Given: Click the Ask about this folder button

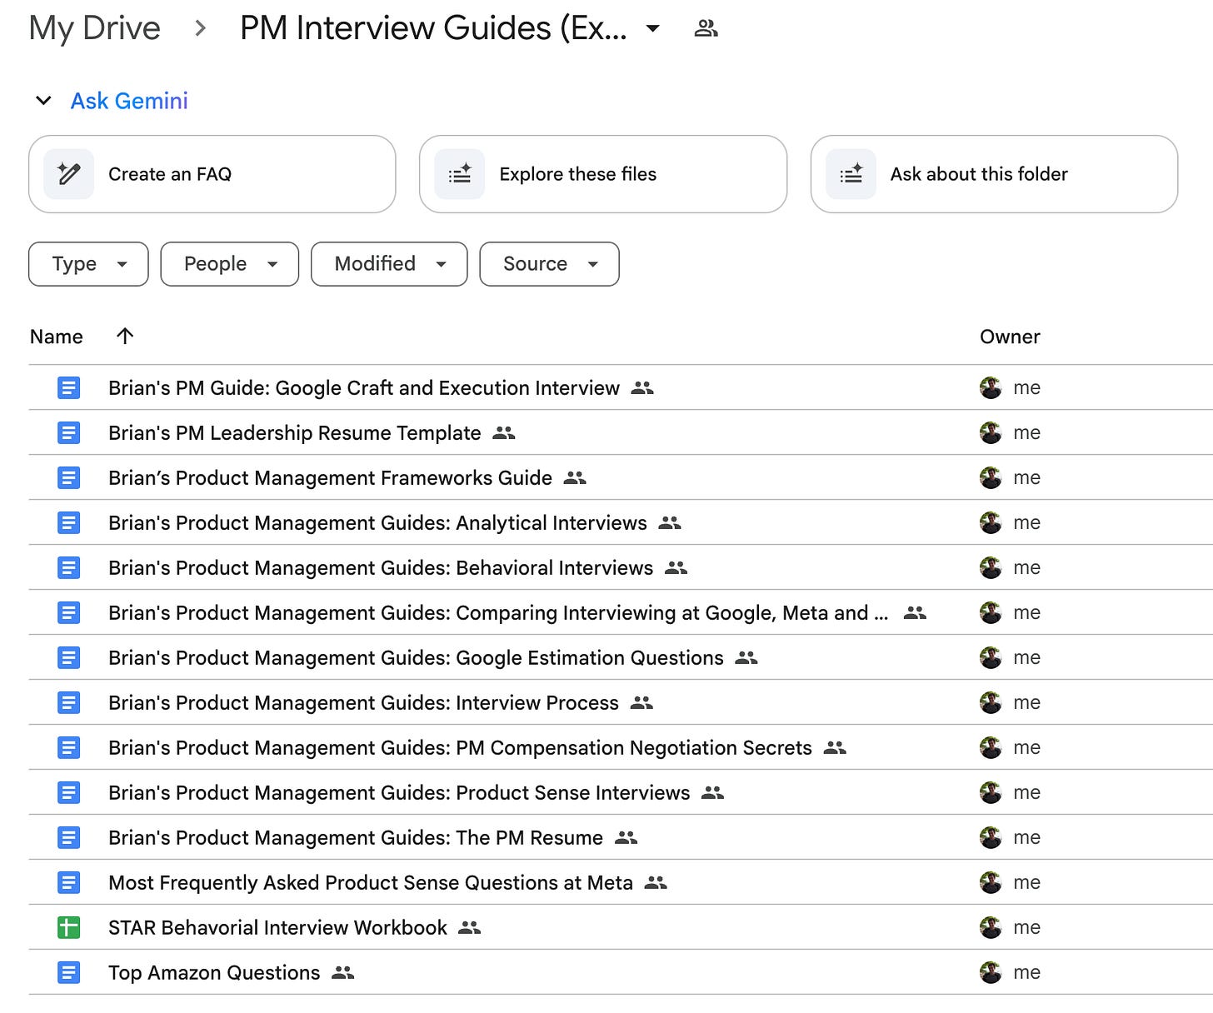Looking at the screenshot, I should point(994,174).
